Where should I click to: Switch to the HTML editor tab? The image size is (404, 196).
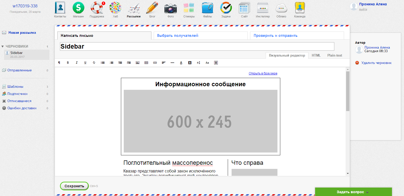click(316, 55)
